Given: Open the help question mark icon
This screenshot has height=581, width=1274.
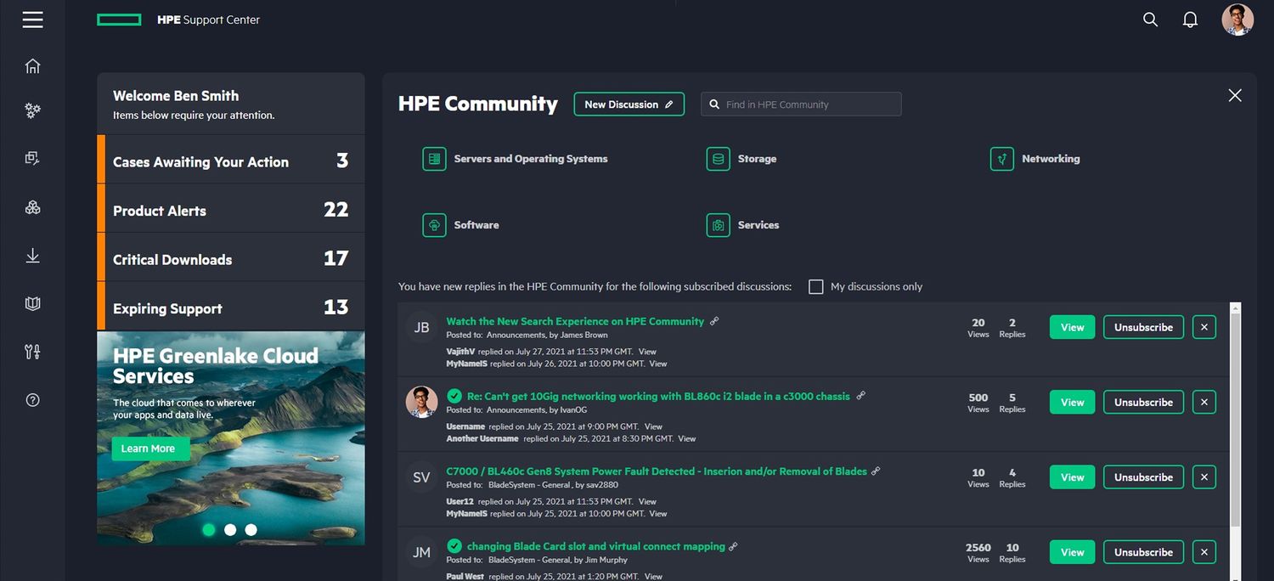Looking at the screenshot, I should coord(32,400).
